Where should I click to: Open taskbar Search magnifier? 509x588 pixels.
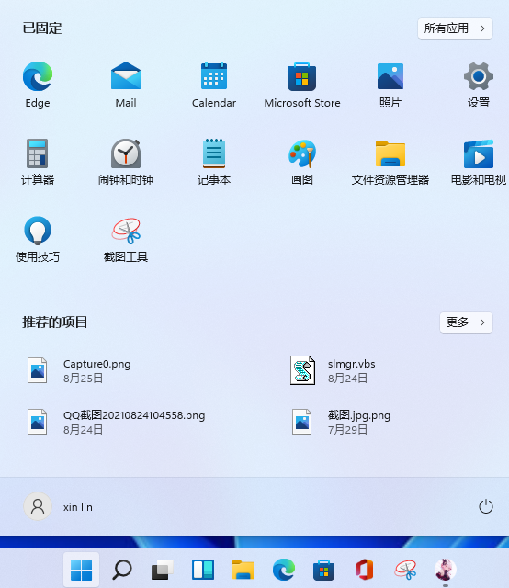pos(122,570)
